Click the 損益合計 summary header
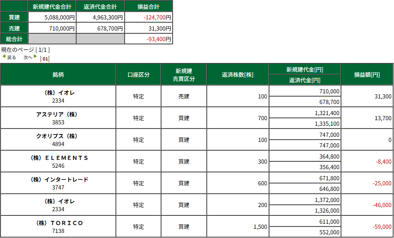Screen dimensions: 394x238 tap(149, 6)
